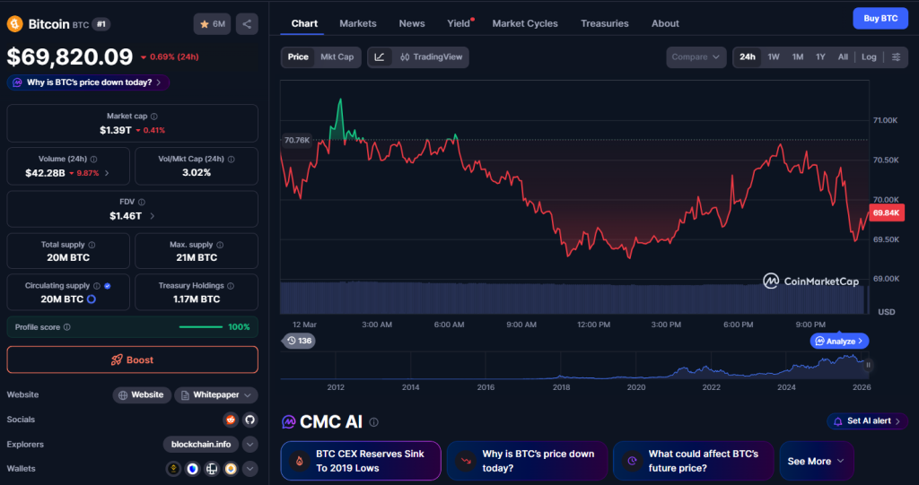
Task: Expand the See More AI prompts
Action: [x=816, y=461]
